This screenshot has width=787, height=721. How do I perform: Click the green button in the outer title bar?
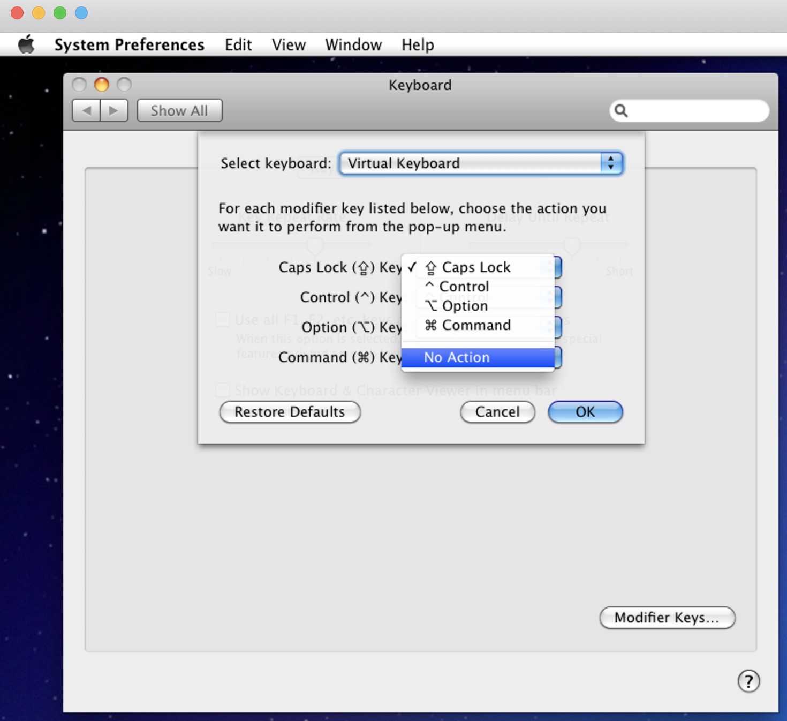pyautogui.click(x=60, y=13)
